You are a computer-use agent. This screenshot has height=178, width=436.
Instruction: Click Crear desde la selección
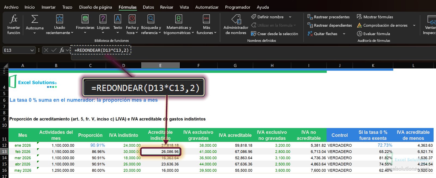pyautogui.click(x=274, y=34)
